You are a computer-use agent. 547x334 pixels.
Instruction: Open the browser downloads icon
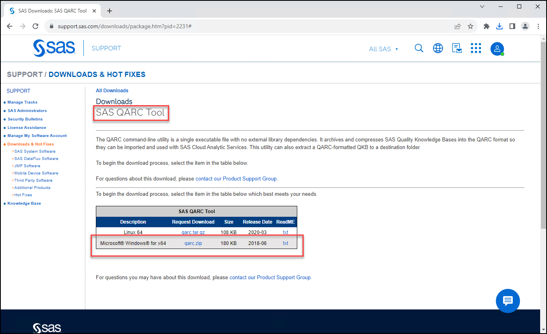(499, 26)
